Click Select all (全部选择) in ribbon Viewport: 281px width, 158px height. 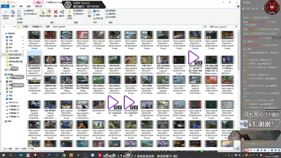tap(111, 11)
